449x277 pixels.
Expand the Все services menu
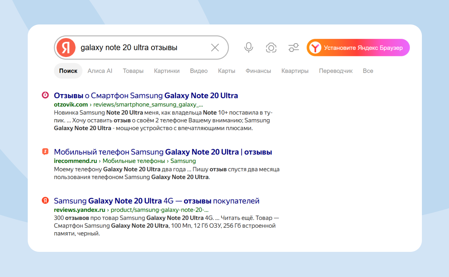coord(368,71)
